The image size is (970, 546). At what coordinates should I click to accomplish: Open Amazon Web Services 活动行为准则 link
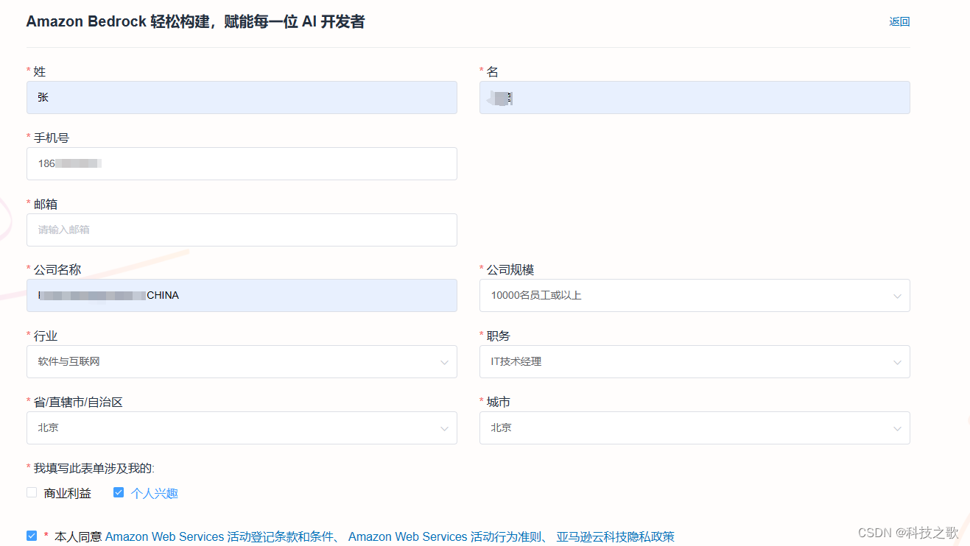pos(445,536)
